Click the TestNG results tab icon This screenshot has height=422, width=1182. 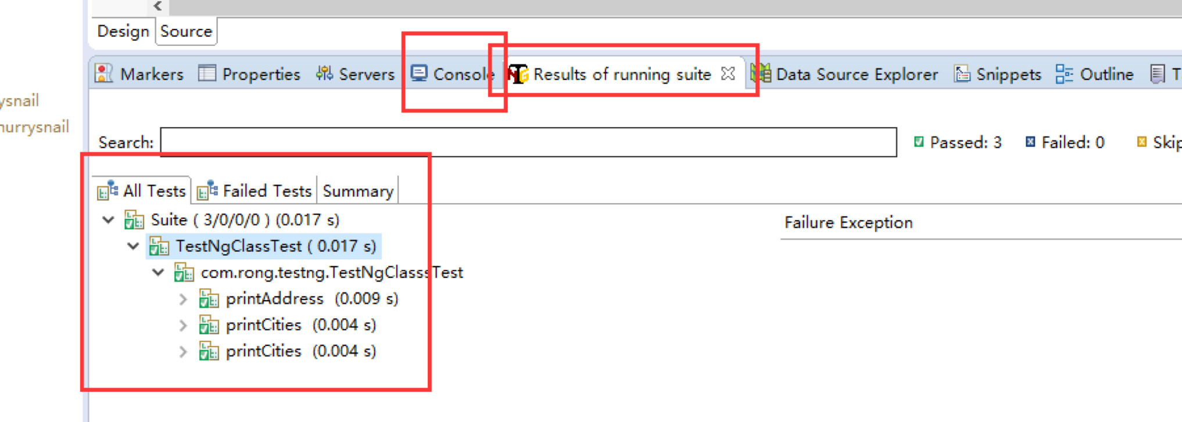point(518,74)
